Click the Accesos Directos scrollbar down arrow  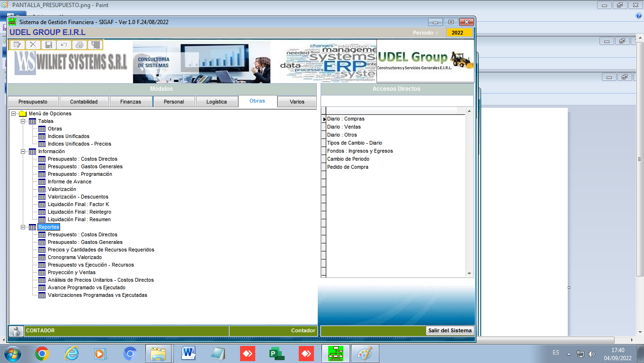(x=470, y=273)
